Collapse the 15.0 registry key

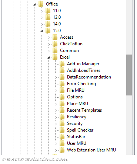41,31
